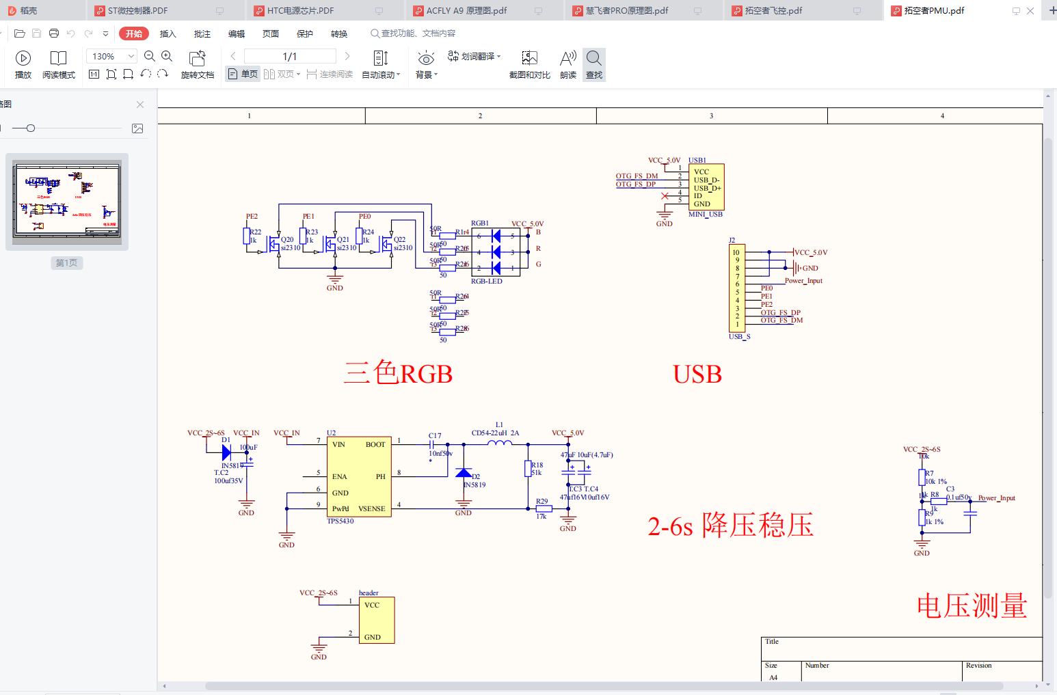Activate the 截图和对比 screenshot compare tool

[x=528, y=64]
